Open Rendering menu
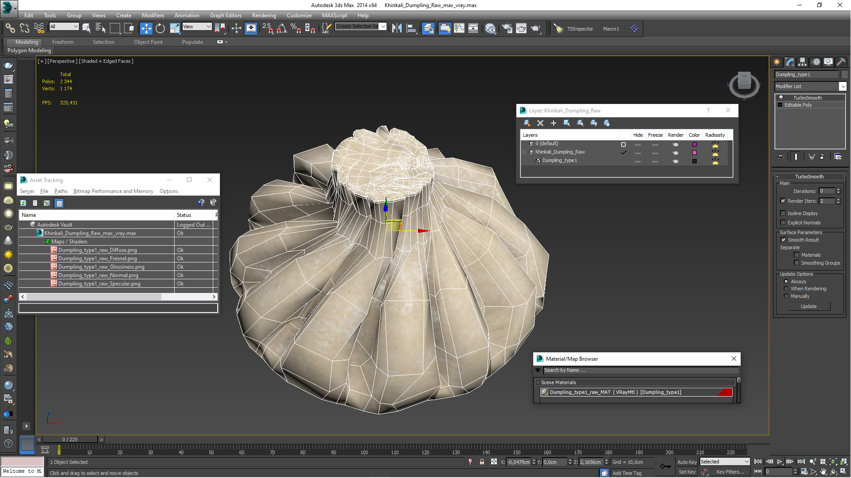851x478 pixels. 264,15
